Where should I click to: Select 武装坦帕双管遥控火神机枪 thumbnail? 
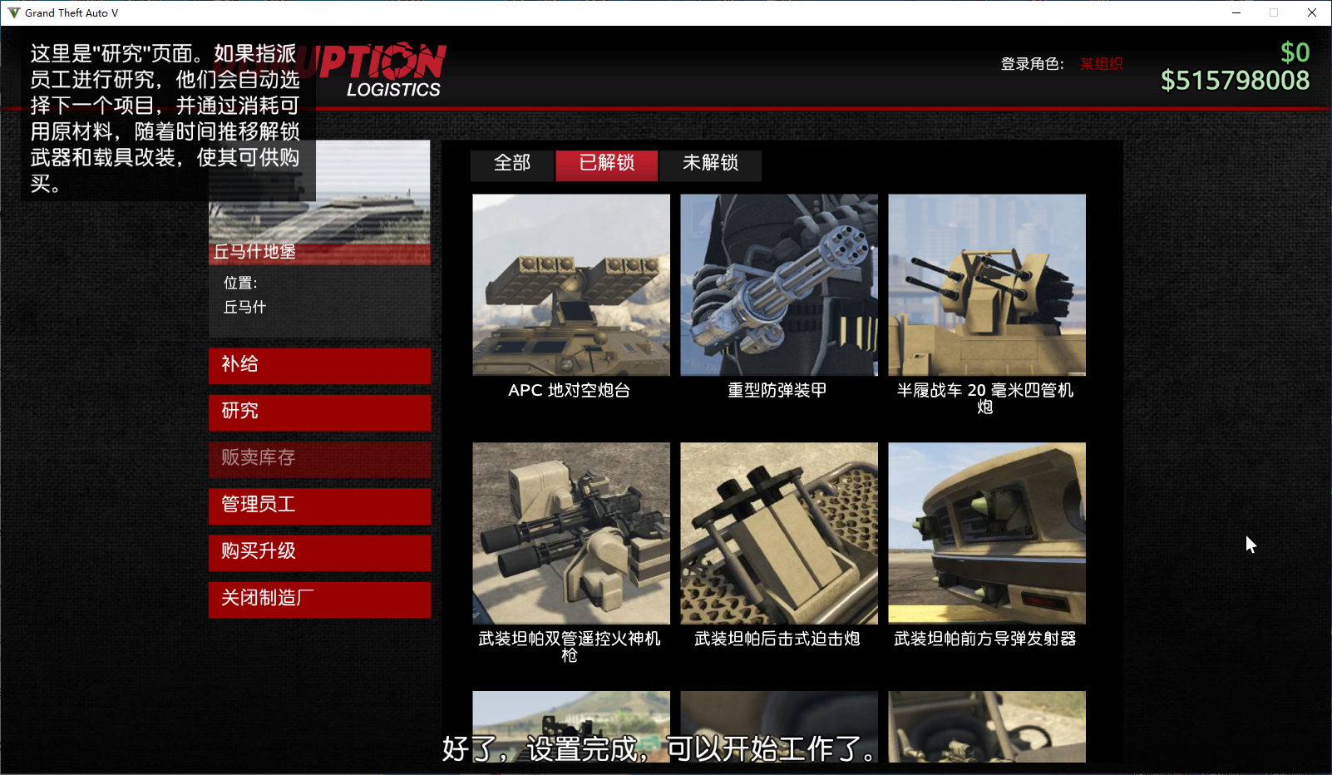(571, 533)
